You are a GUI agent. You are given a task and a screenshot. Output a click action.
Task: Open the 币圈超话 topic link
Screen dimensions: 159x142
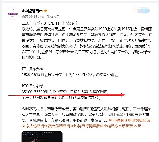coord(120,120)
